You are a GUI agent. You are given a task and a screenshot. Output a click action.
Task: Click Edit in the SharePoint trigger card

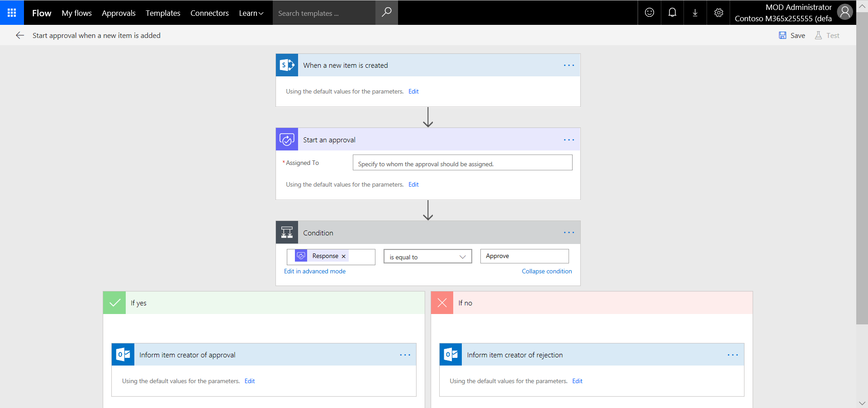pyautogui.click(x=413, y=91)
